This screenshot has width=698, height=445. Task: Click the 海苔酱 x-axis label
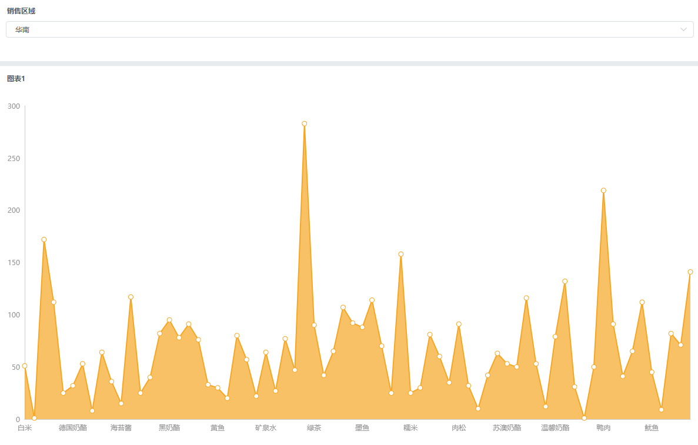[x=121, y=428]
